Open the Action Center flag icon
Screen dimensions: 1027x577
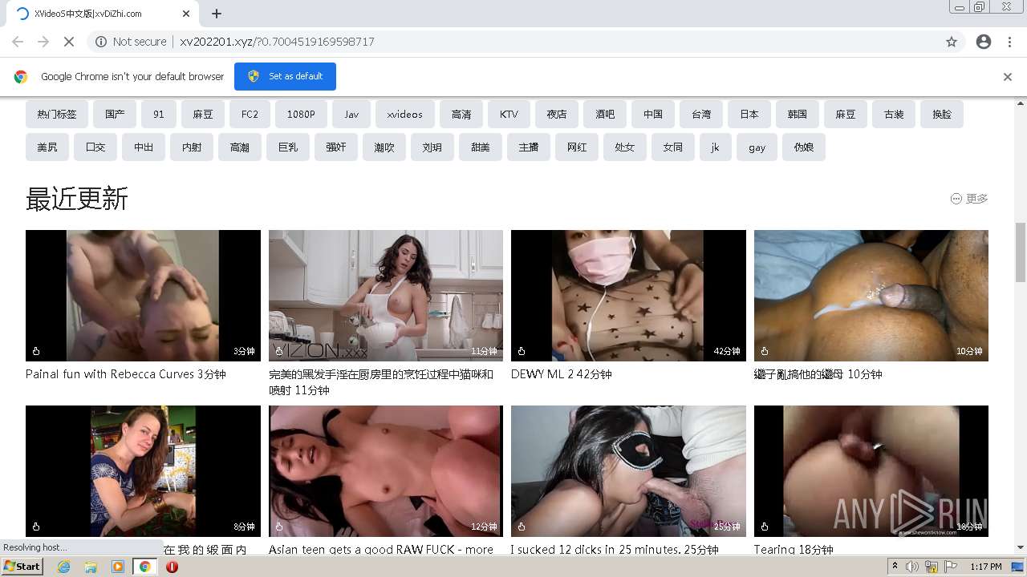click(951, 567)
